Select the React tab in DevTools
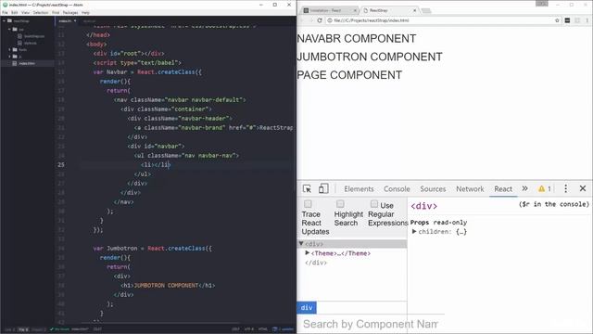593x334 pixels. click(503, 188)
